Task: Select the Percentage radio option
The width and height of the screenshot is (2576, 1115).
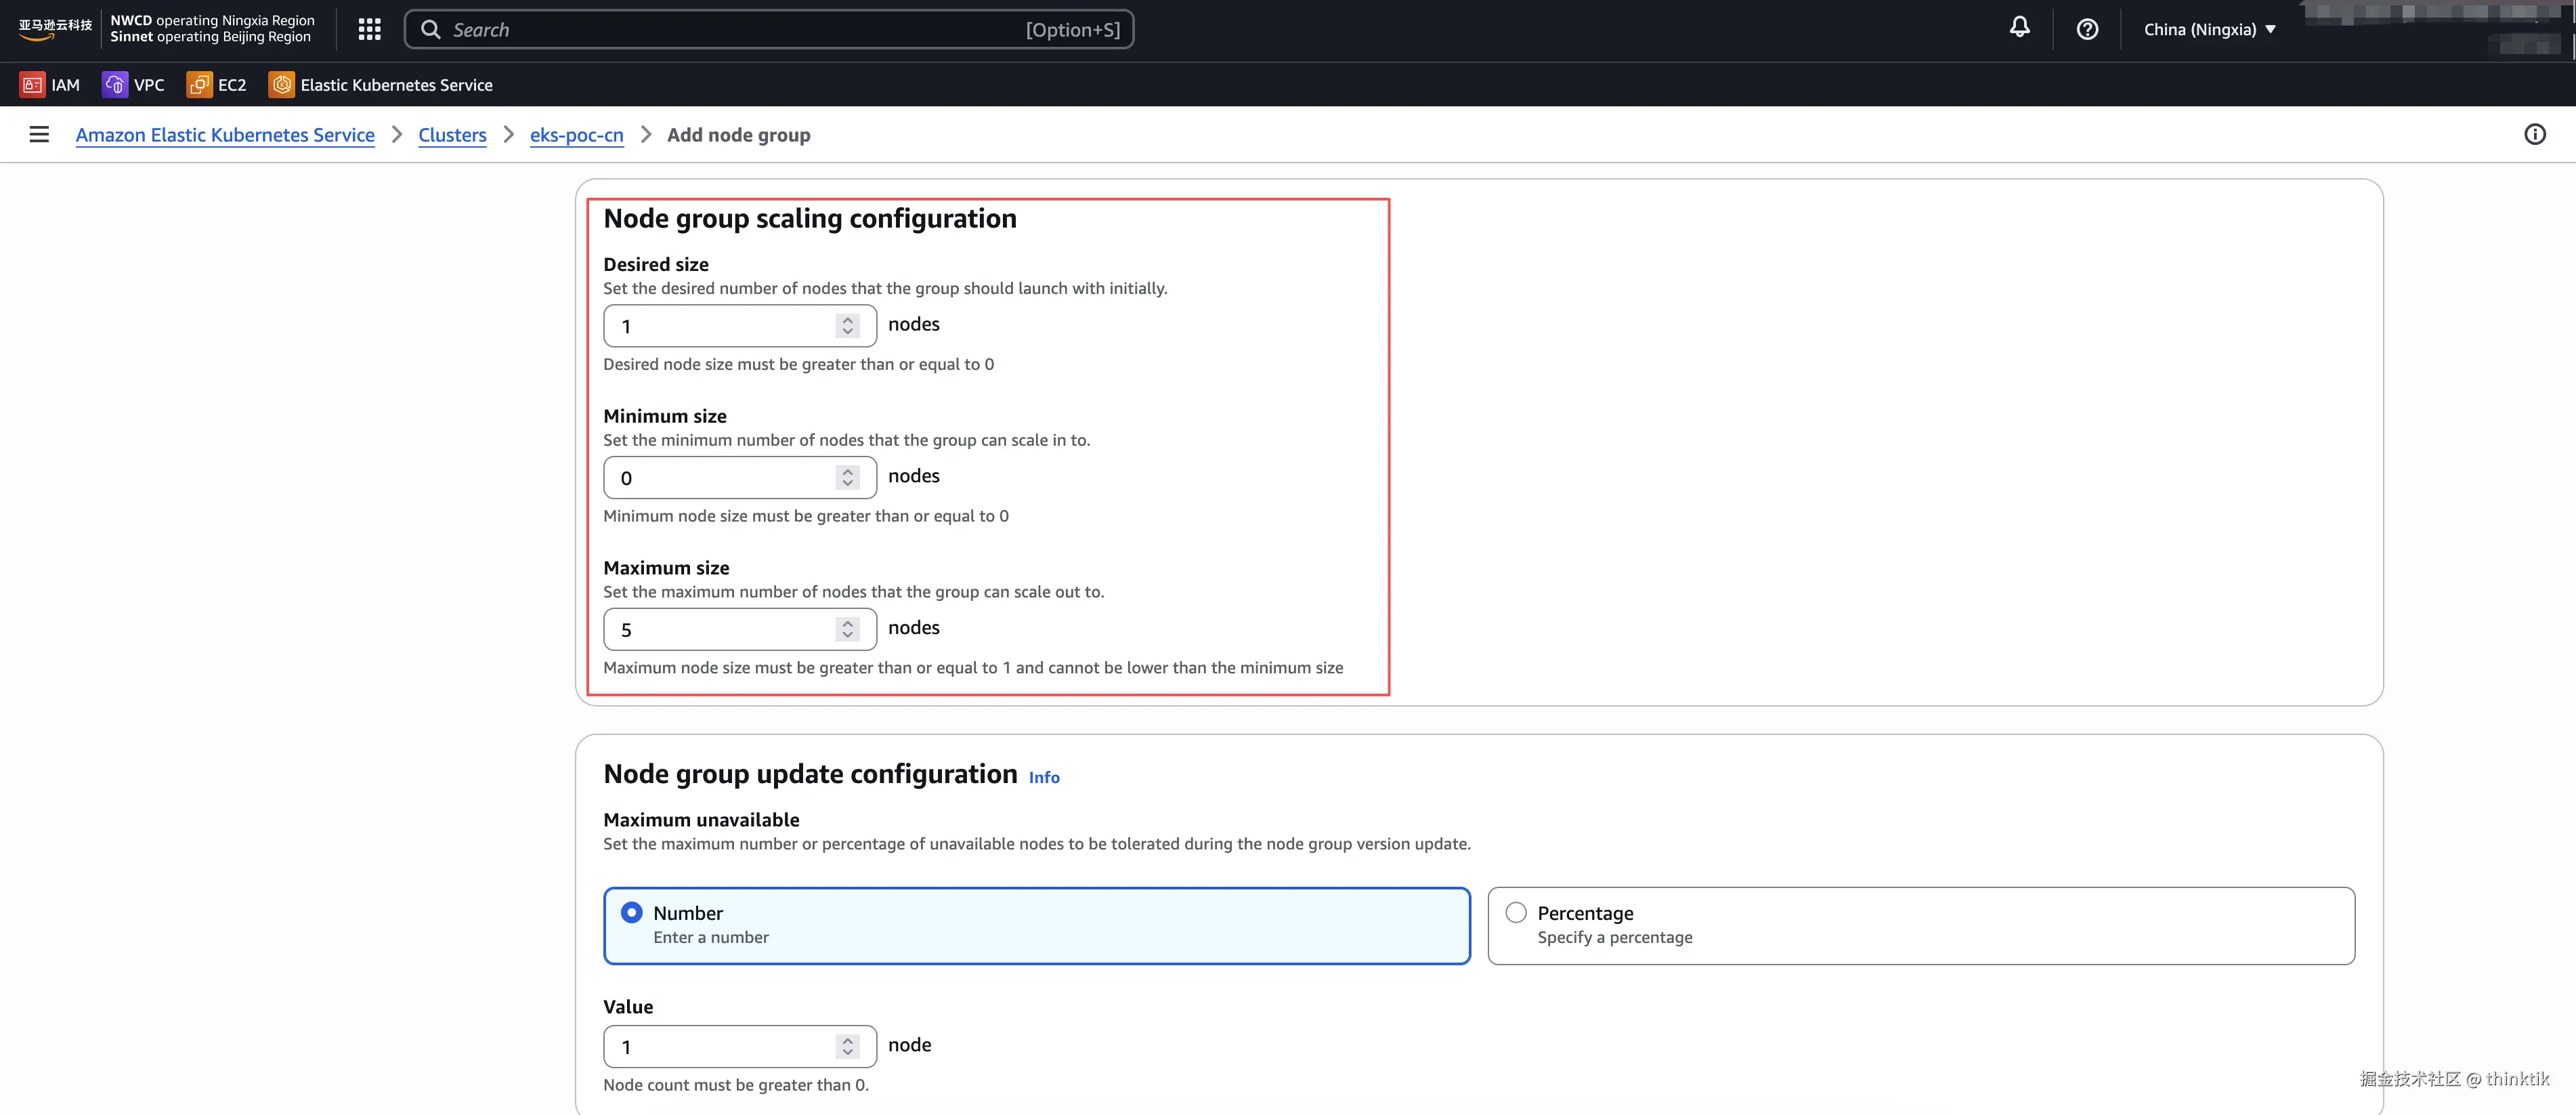Action: [x=1516, y=912]
